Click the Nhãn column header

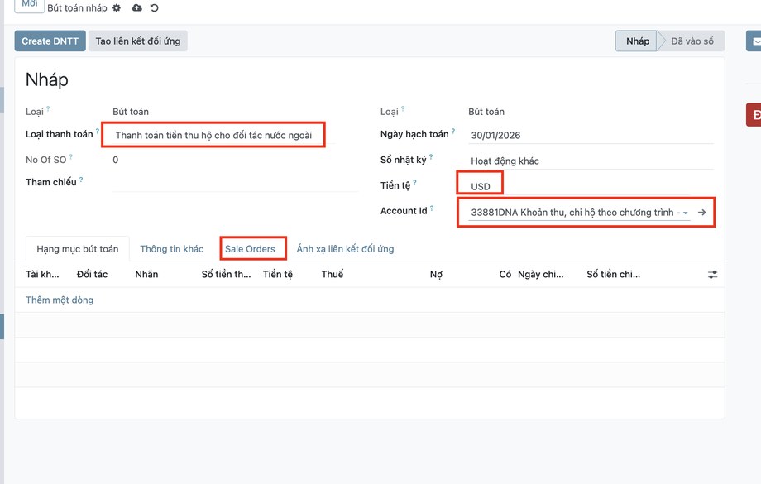click(146, 275)
